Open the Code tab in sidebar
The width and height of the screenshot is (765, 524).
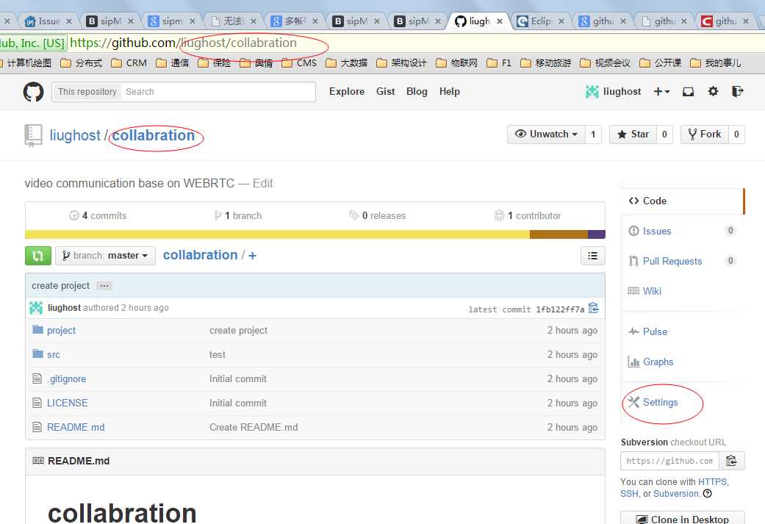point(682,201)
